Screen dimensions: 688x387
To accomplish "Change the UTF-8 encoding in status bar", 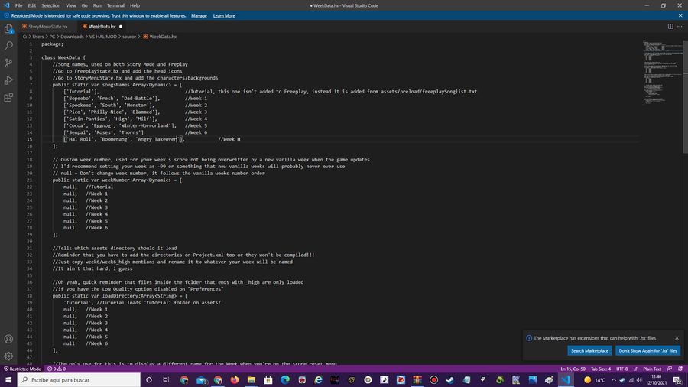I will pyautogui.click(x=622, y=369).
